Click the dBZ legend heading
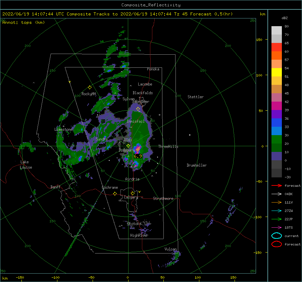The width and height of the screenshot is (302, 282). [x=285, y=18]
